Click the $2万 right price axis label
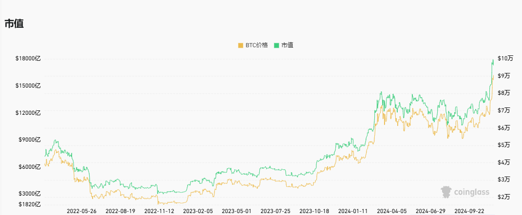Screen dimensions: 522x215 tap(504, 197)
